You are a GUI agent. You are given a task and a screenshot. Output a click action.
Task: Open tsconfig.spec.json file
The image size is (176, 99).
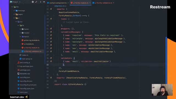[x=27, y=89]
